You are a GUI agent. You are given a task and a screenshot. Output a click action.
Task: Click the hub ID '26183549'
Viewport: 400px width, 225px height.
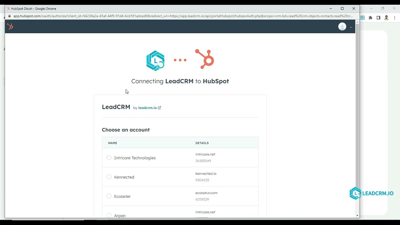click(x=203, y=161)
